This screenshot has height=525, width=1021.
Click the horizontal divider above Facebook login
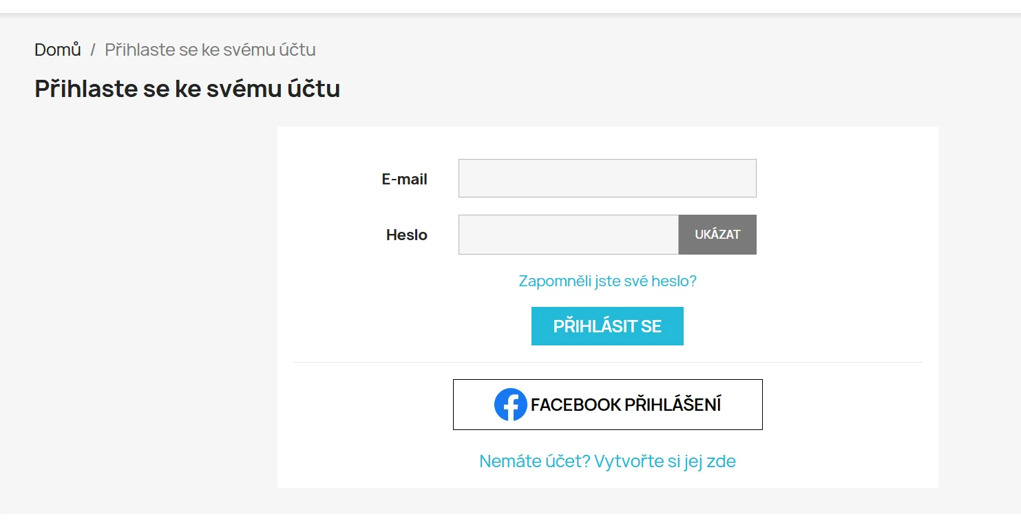click(607, 362)
